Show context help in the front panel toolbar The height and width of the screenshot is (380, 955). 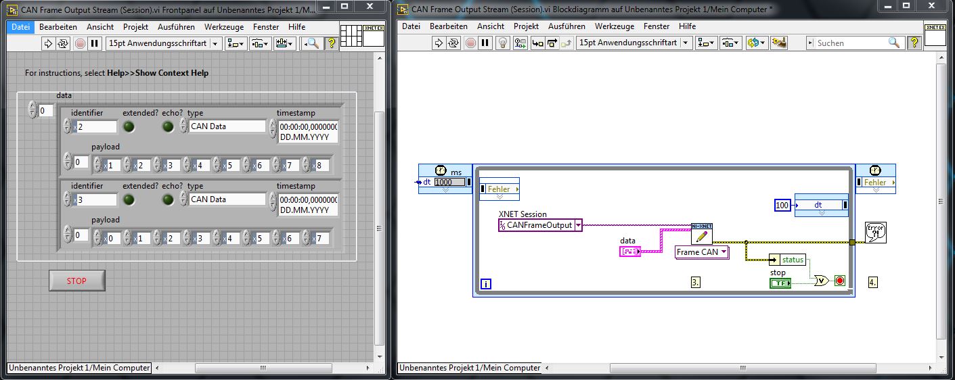click(x=331, y=43)
